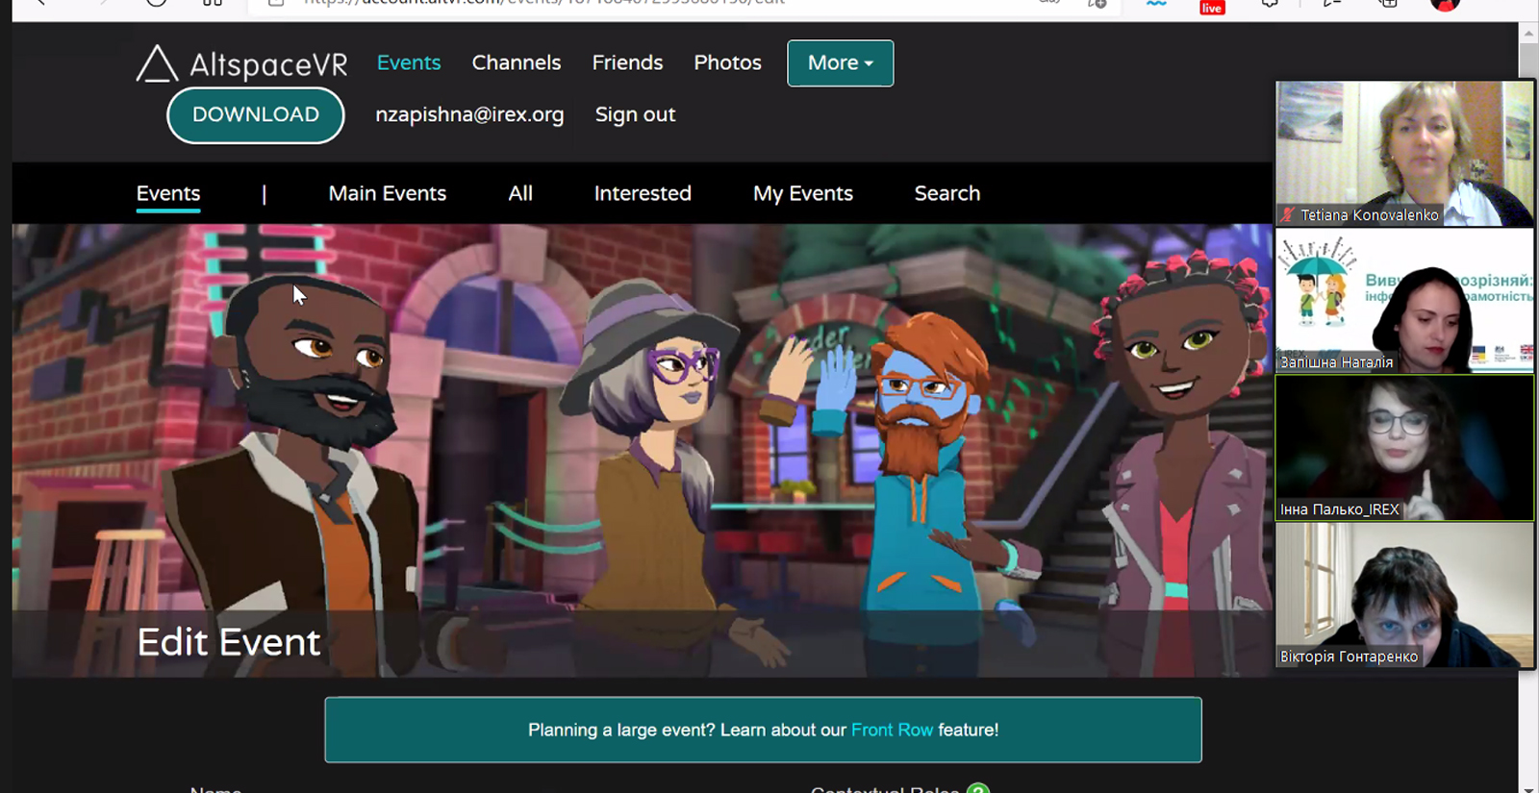Open the Search events tab
The image size is (1539, 793).
click(x=946, y=193)
